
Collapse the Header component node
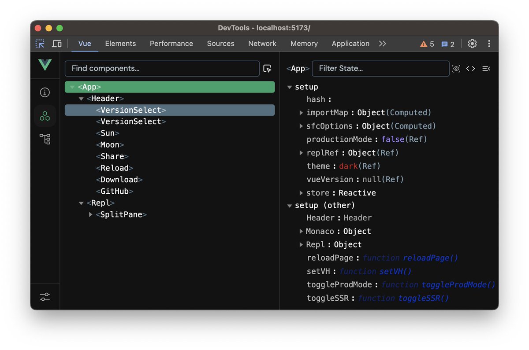tap(81, 99)
